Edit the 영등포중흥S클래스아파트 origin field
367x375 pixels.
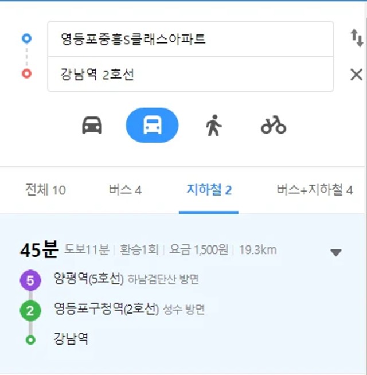[x=190, y=39]
